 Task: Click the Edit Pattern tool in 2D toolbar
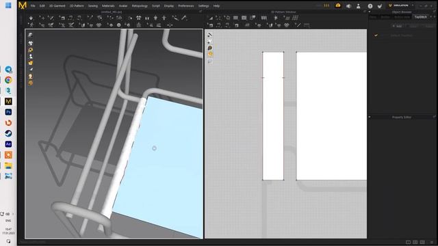[211, 18]
